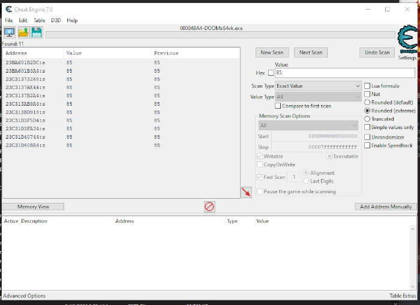Toggle Pause the game while scanning
This screenshot has width=420, height=305.
pos(260,192)
